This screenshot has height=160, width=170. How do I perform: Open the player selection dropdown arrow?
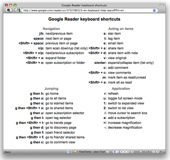click(x=118, y=152)
